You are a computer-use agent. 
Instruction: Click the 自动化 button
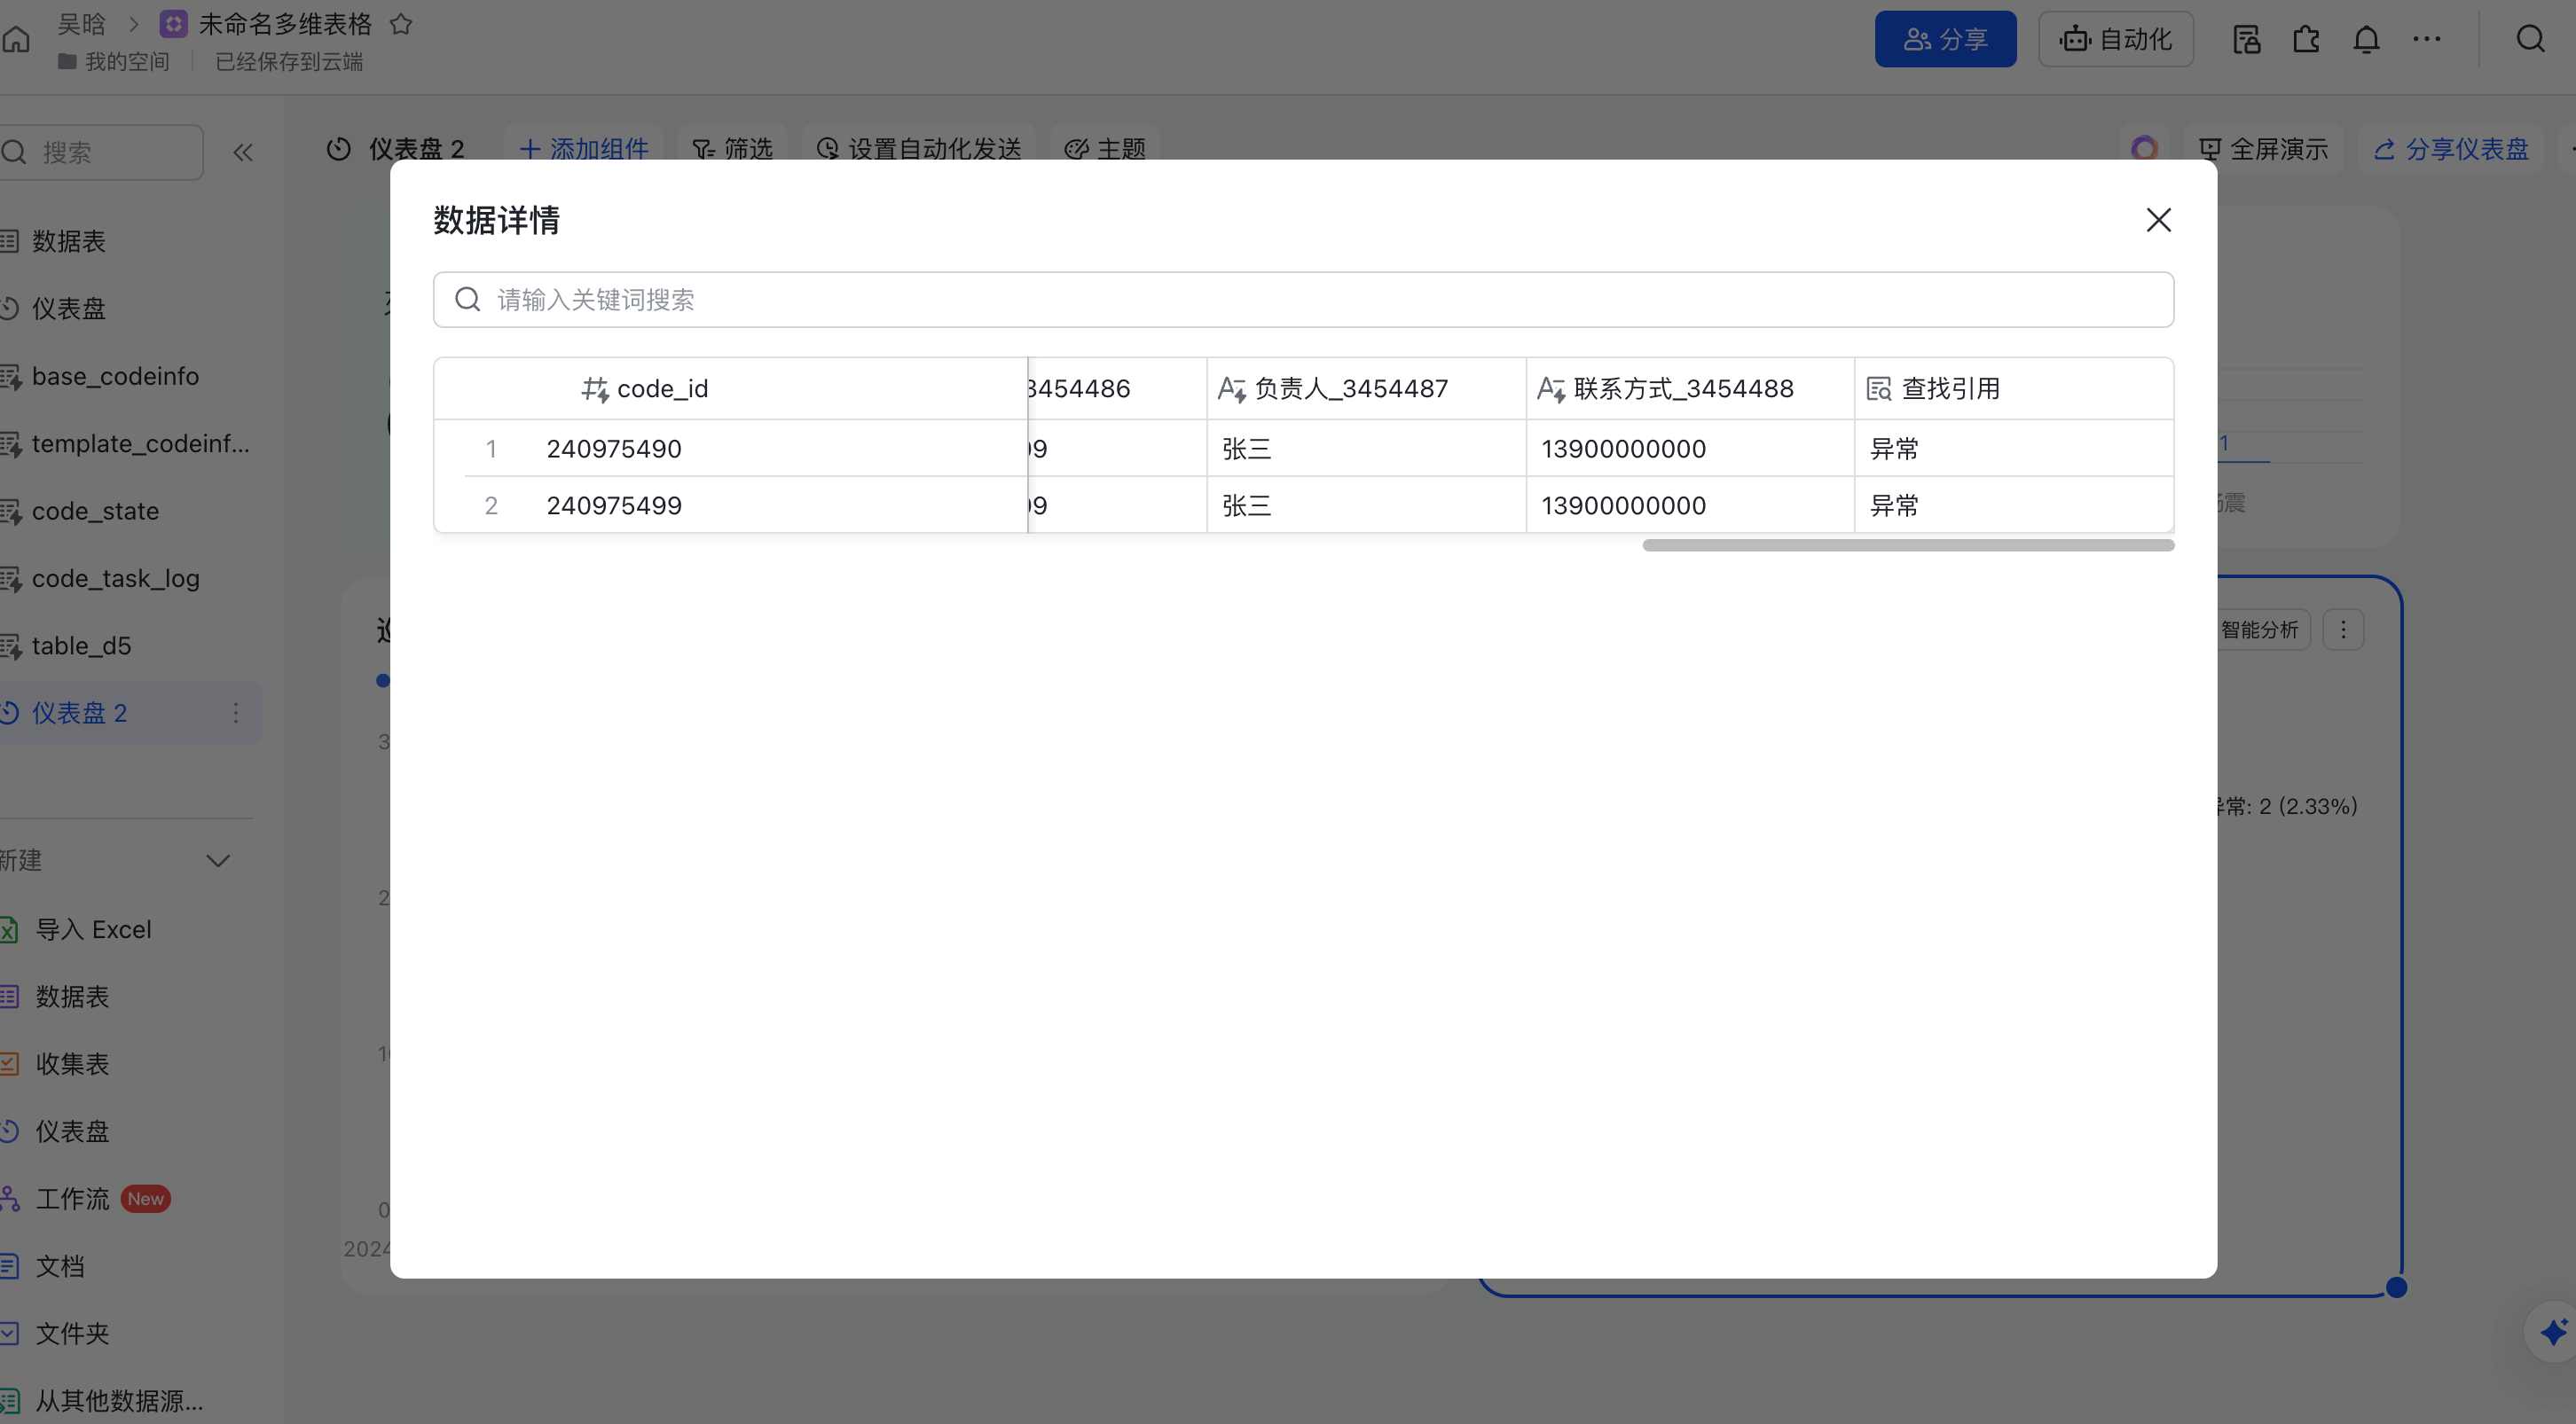click(x=2116, y=40)
